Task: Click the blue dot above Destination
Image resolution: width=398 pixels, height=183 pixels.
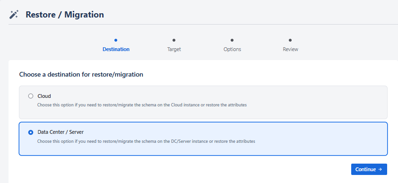Action: click(x=116, y=40)
